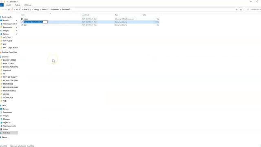Open the quick access toolbar dropdown in title bar
261x147 pixels.
pos(7,2)
